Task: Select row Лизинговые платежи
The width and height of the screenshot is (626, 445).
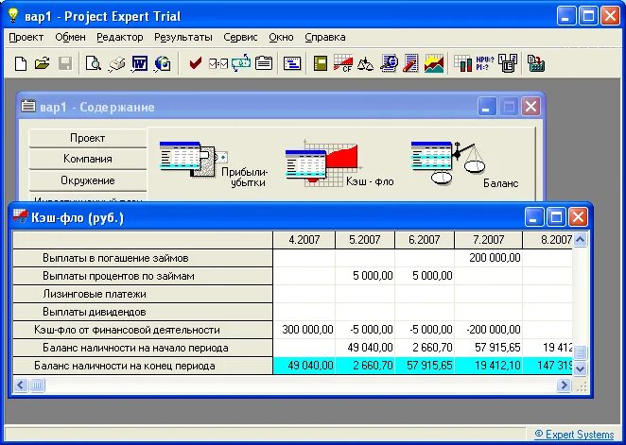Action: [x=143, y=294]
